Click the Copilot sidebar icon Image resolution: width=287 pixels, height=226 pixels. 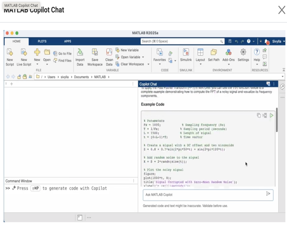(x=282, y=87)
